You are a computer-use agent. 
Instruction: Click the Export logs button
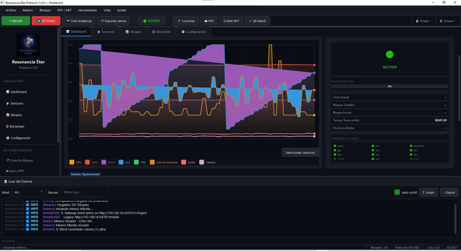(449, 192)
